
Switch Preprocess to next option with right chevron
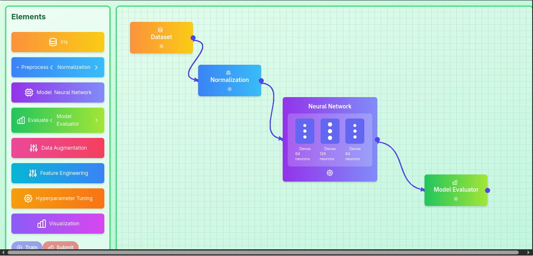coord(96,67)
